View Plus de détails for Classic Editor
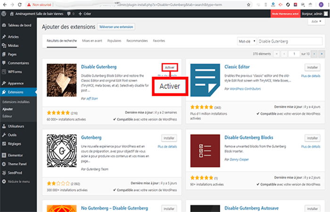 pyautogui.click(x=311, y=76)
